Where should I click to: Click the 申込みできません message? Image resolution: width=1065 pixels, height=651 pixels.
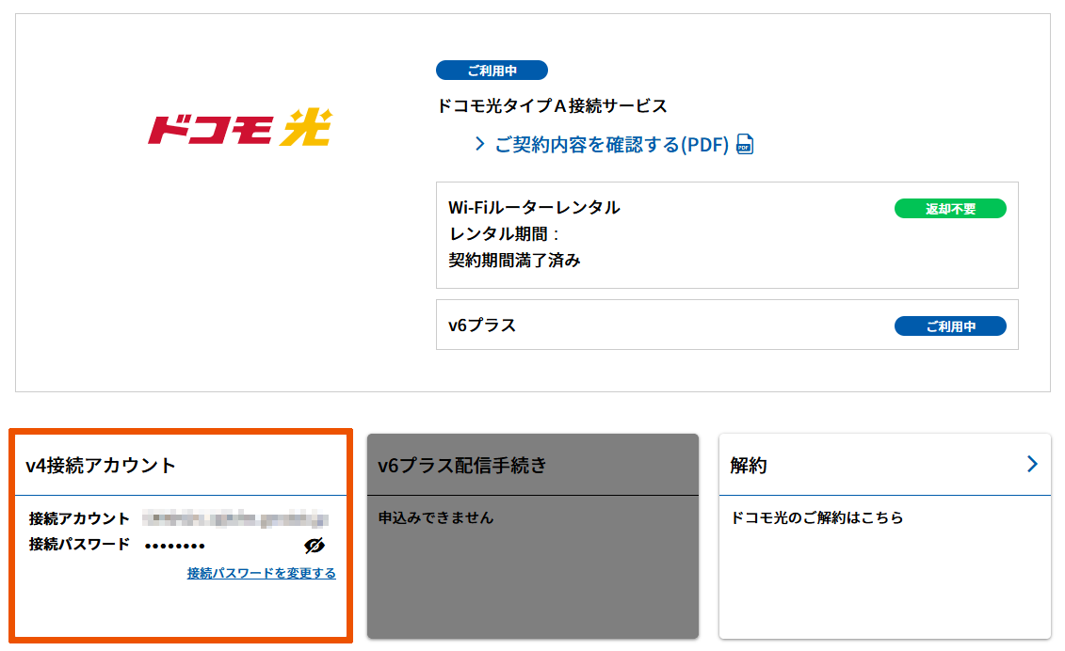pos(435,518)
